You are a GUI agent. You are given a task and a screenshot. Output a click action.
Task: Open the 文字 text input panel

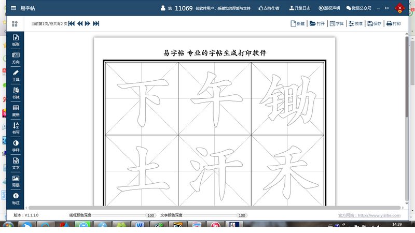[16, 164]
